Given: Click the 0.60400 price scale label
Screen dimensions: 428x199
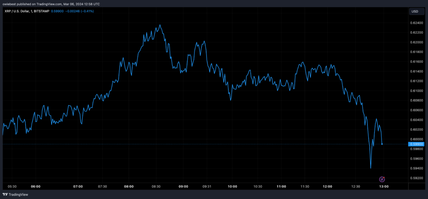Looking at the screenshot, I should pyautogui.click(x=418, y=120).
